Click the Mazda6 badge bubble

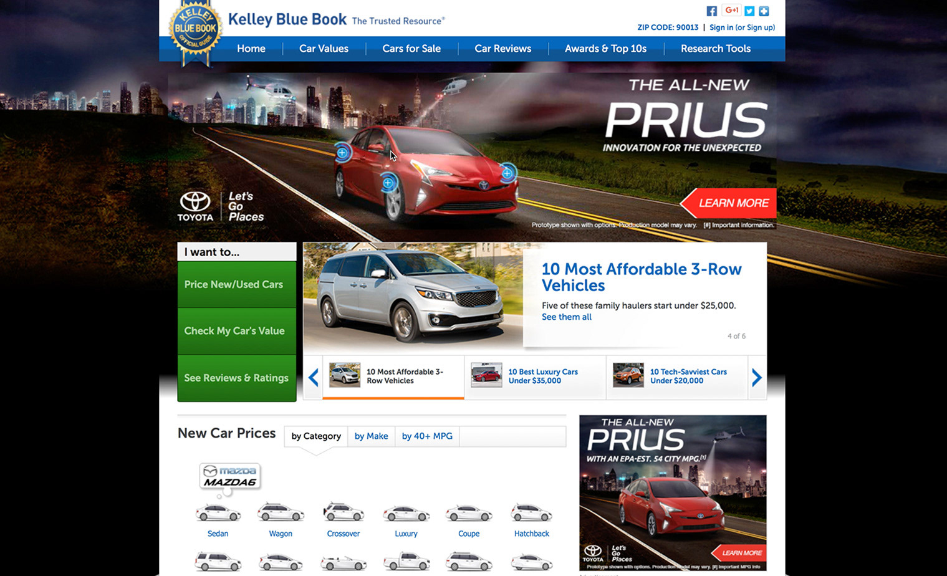click(x=230, y=476)
